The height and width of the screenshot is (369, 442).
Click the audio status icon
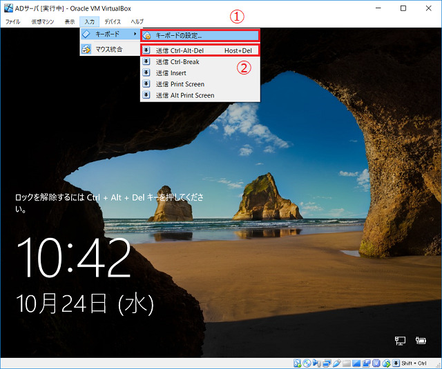(317, 363)
